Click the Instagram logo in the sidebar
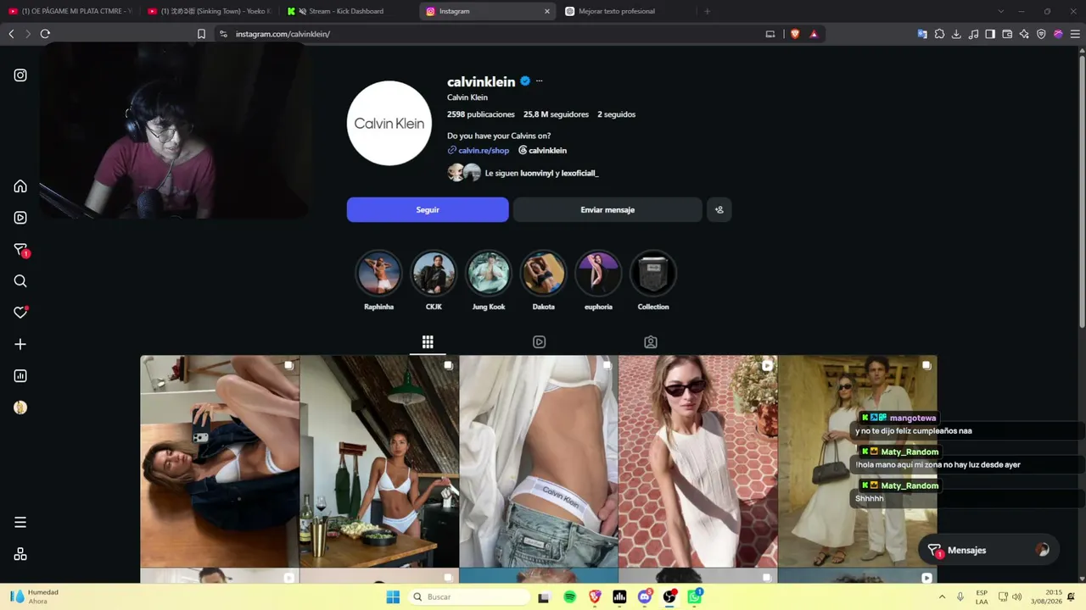Screen dimensions: 1086x610 [x=20, y=75]
